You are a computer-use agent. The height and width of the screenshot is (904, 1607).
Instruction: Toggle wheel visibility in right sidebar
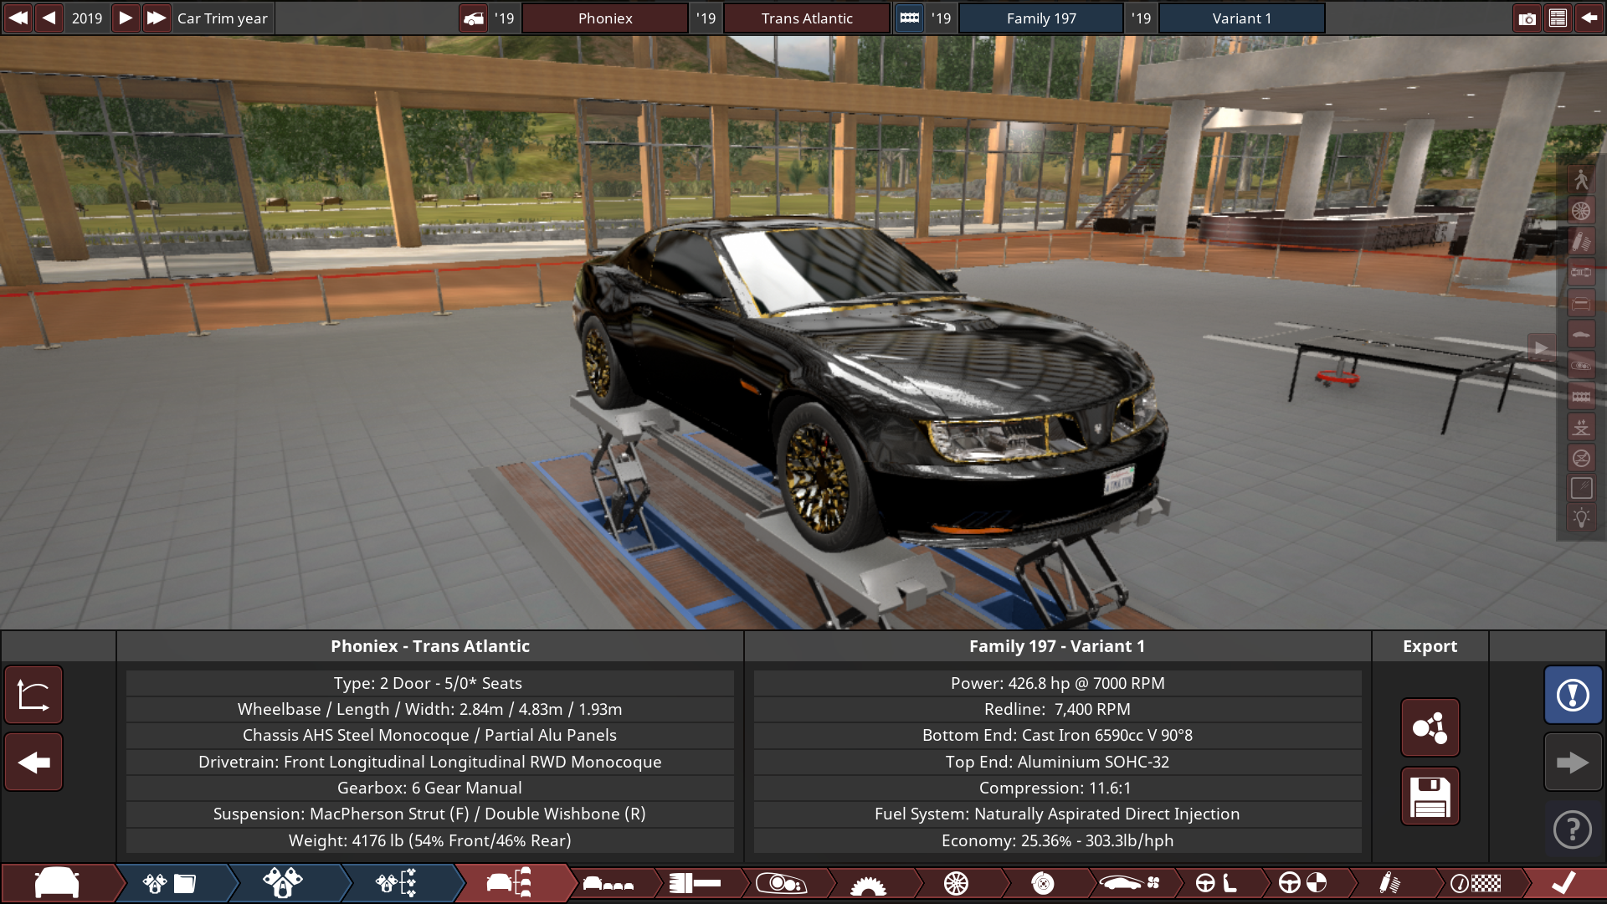point(1581,210)
